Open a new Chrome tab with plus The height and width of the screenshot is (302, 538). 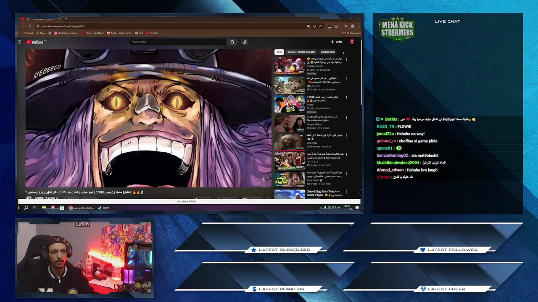[66, 18]
